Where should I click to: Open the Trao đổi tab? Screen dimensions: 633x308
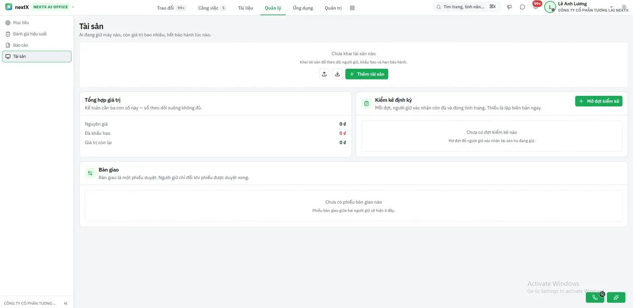click(x=171, y=8)
